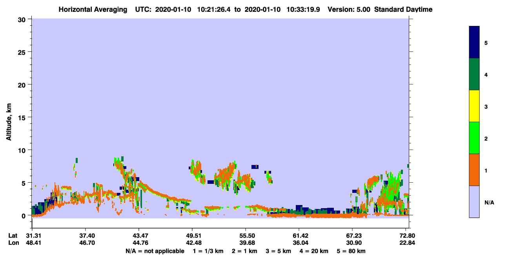Click the y-axis tick label 25

tap(22, 52)
